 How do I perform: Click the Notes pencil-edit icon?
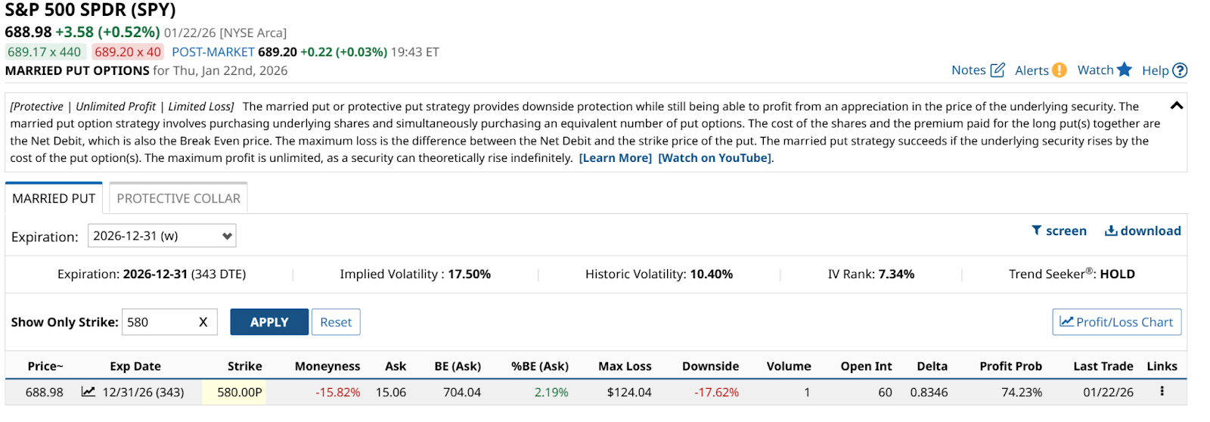997,70
